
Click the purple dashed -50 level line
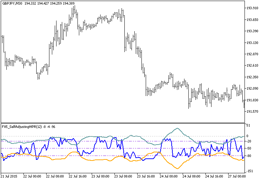[x=107, y=148]
